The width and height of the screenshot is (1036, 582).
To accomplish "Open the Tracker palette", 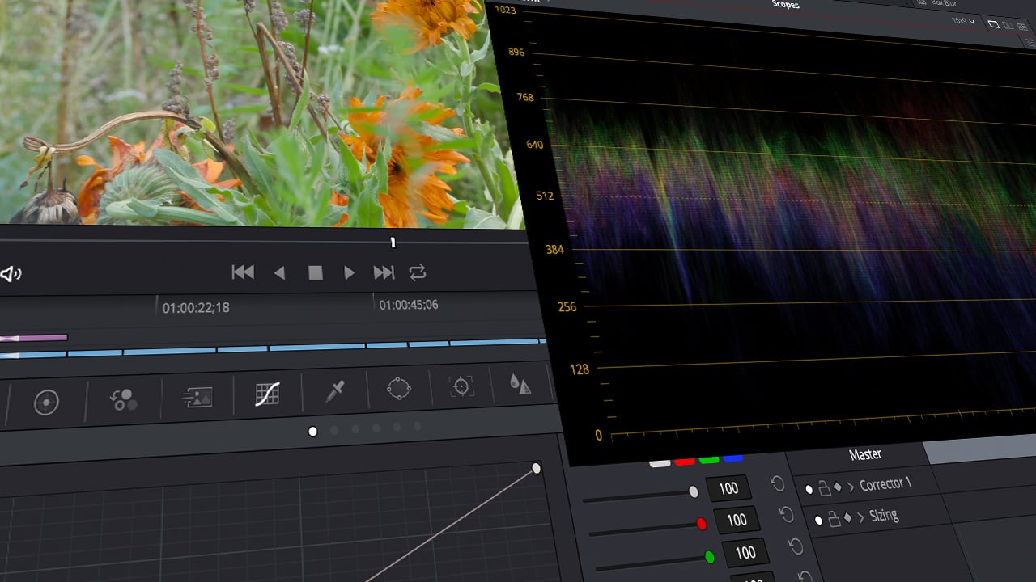I will click(x=460, y=387).
